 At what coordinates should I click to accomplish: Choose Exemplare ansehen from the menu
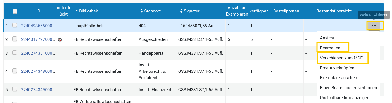tap(338, 78)
